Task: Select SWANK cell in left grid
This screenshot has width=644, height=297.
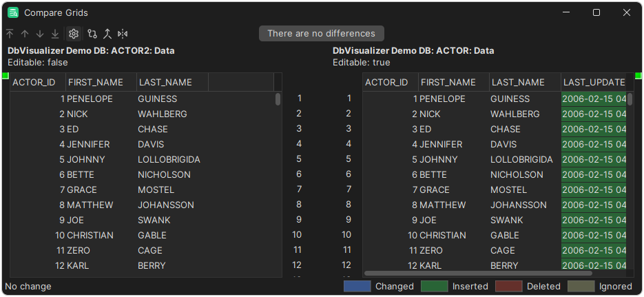Action: (x=172, y=221)
